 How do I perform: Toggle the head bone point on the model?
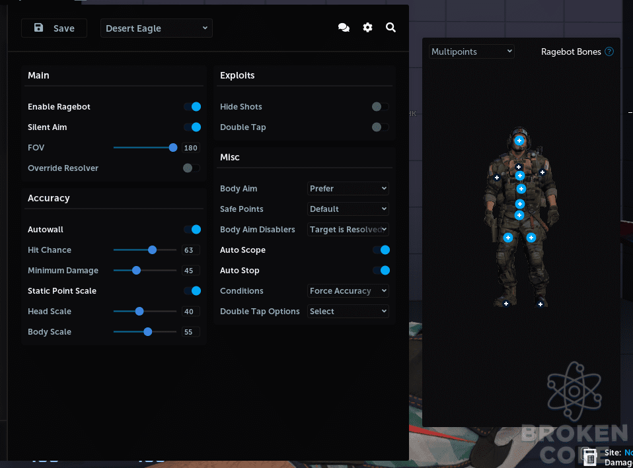click(519, 141)
